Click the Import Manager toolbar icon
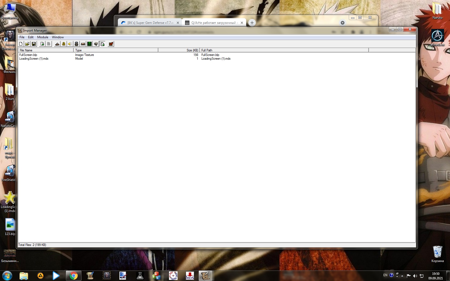 tap(102, 44)
